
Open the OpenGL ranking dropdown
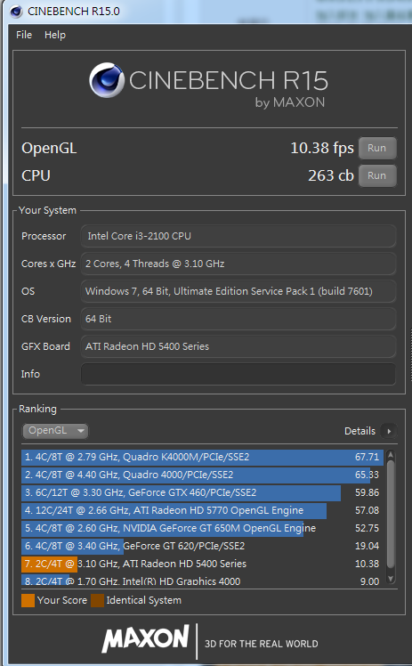pos(55,431)
